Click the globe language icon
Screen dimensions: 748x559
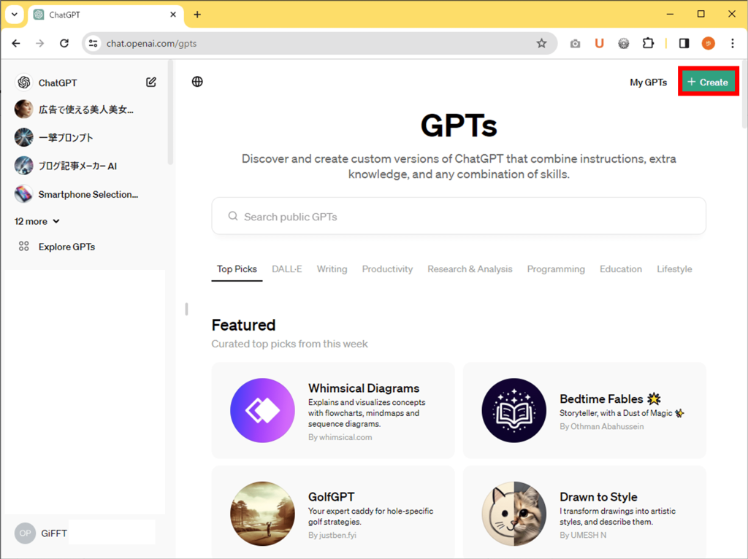pyautogui.click(x=197, y=82)
